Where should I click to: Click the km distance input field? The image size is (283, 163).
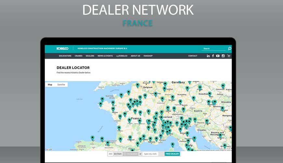point(111,154)
